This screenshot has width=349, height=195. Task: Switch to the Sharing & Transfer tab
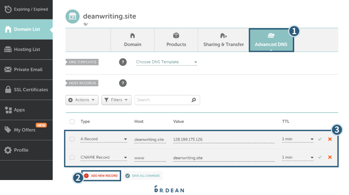[223, 40]
